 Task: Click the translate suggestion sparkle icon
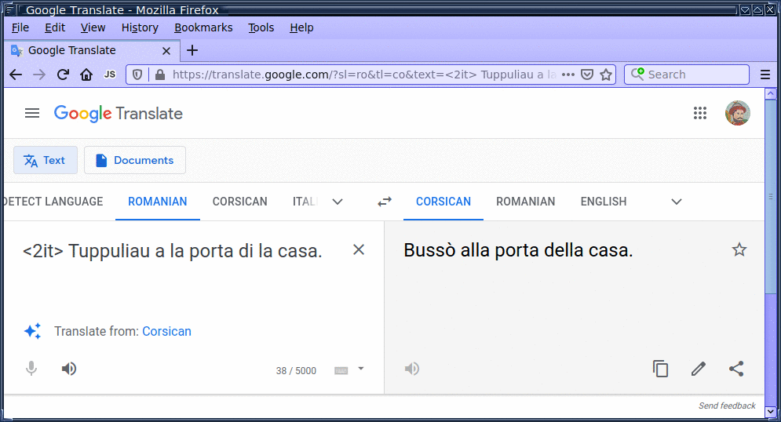33,331
